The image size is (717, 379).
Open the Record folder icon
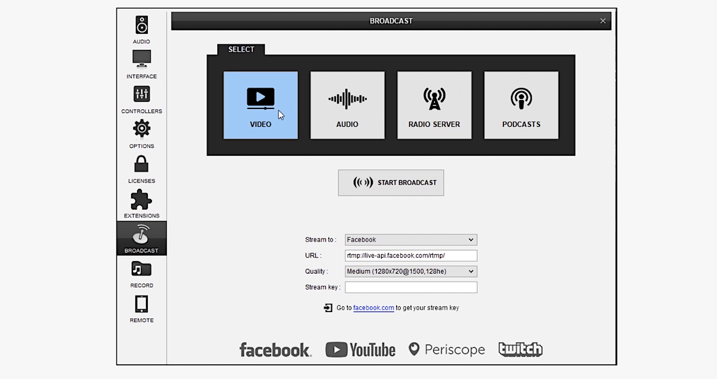tap(141, 270)
